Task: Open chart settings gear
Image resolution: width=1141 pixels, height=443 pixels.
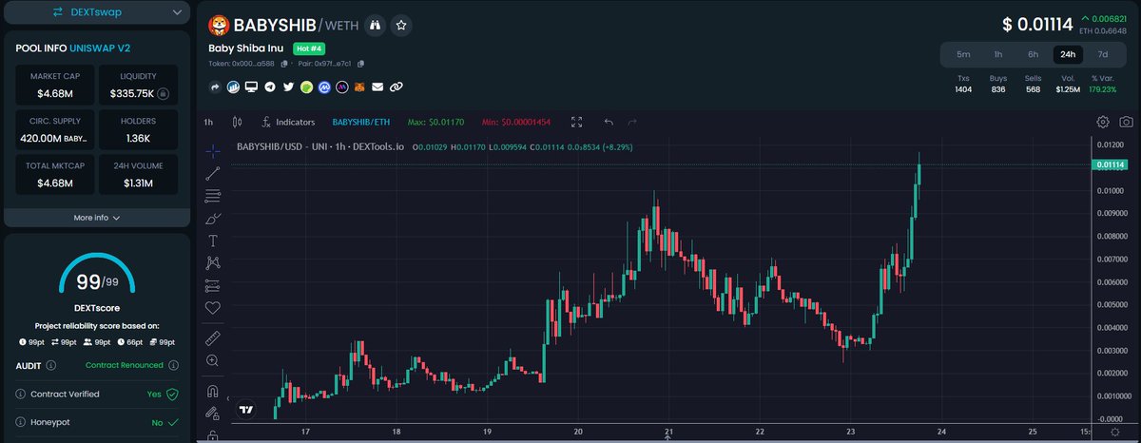Action: tap(1103, 122)
